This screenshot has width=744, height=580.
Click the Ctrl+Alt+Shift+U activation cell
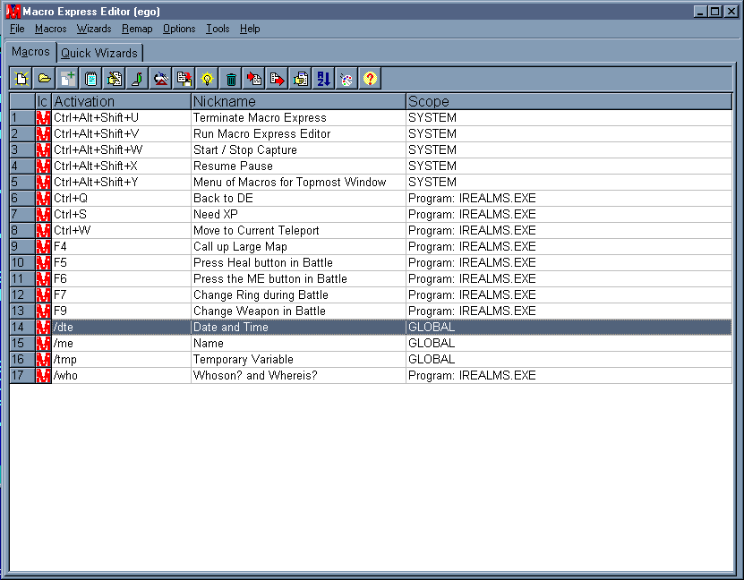coord(122,117)
